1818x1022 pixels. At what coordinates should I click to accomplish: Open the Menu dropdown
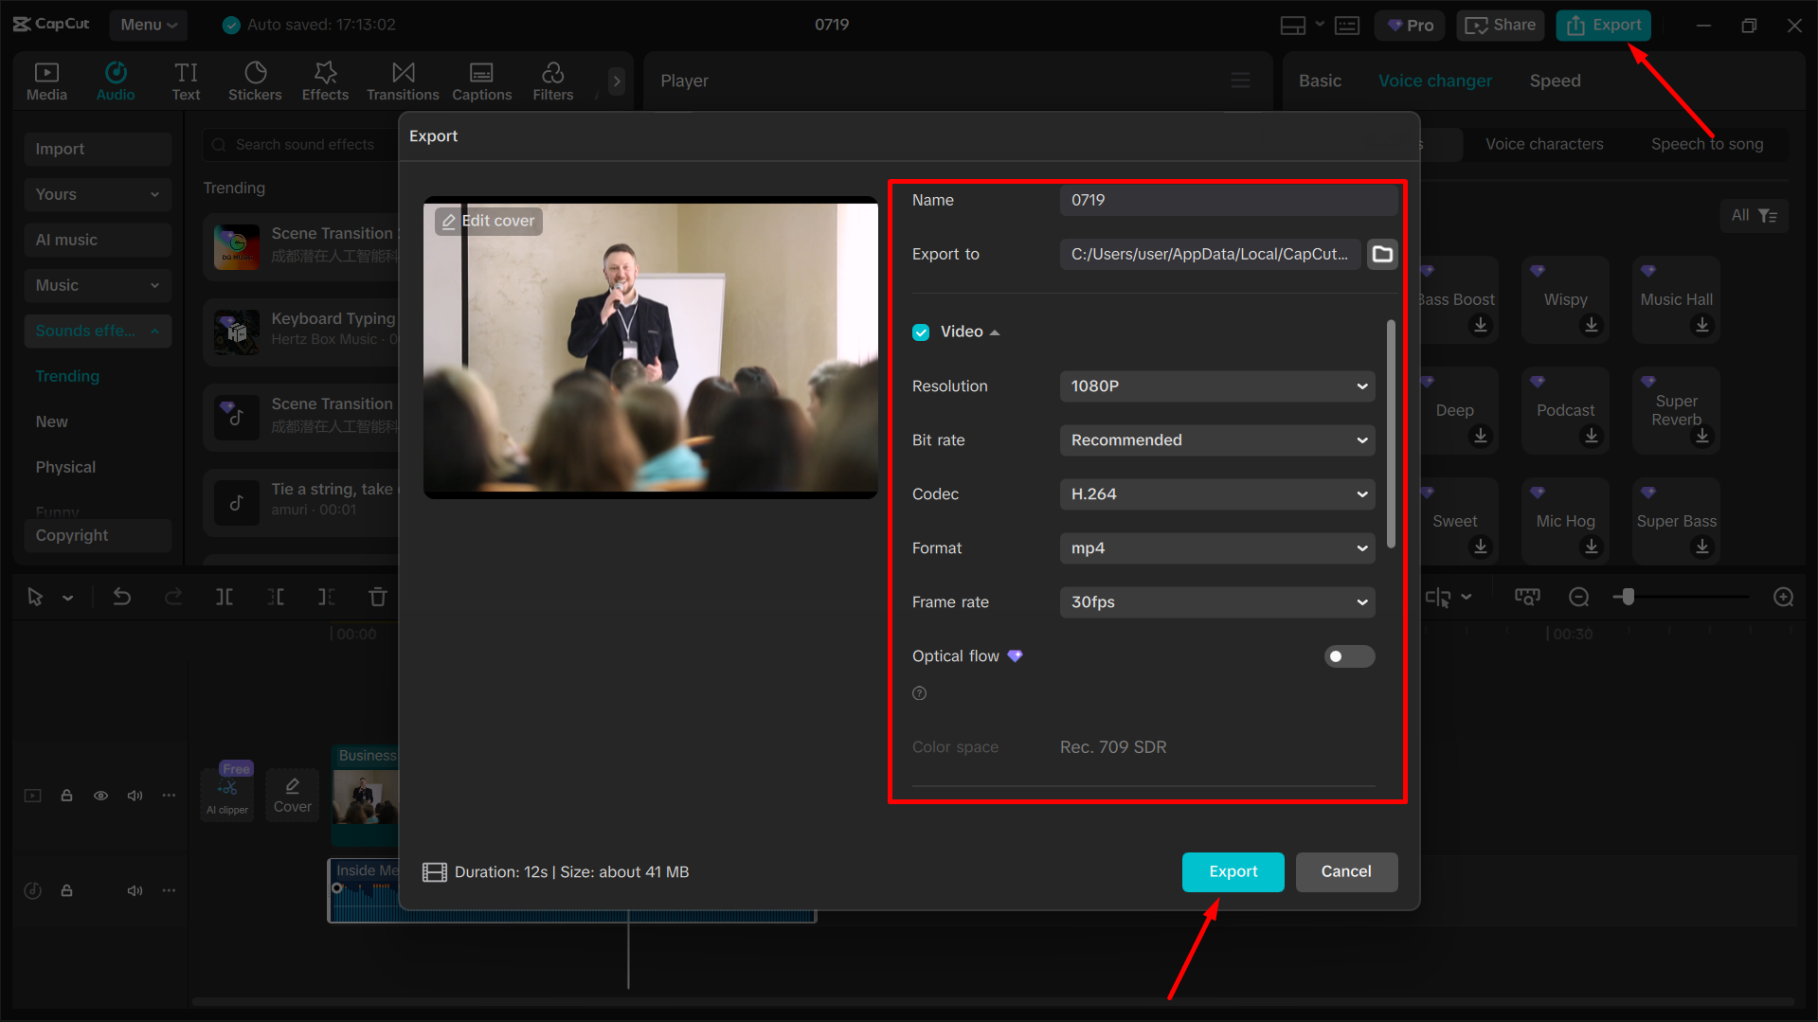[x=148, y=25]
